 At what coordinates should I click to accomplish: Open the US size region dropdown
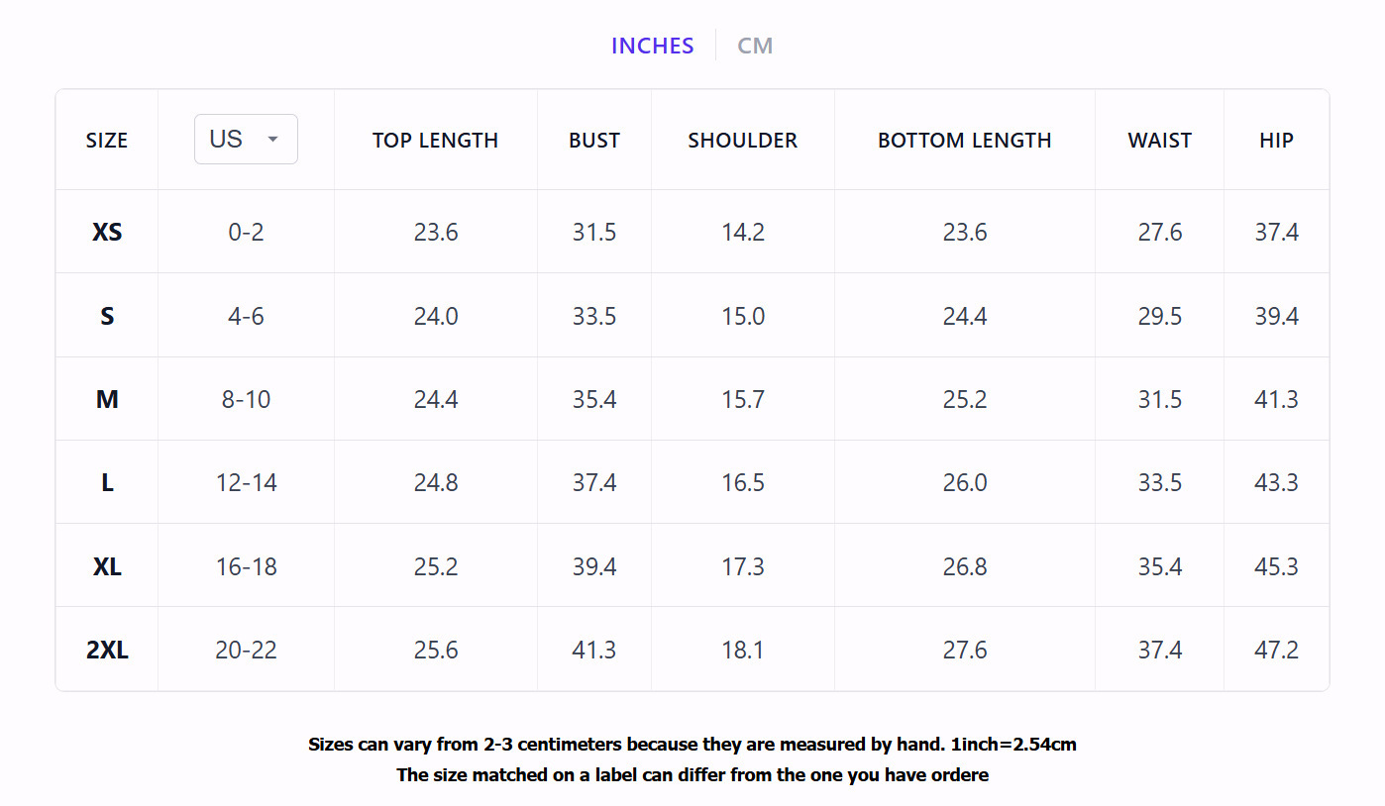[246, 139]
